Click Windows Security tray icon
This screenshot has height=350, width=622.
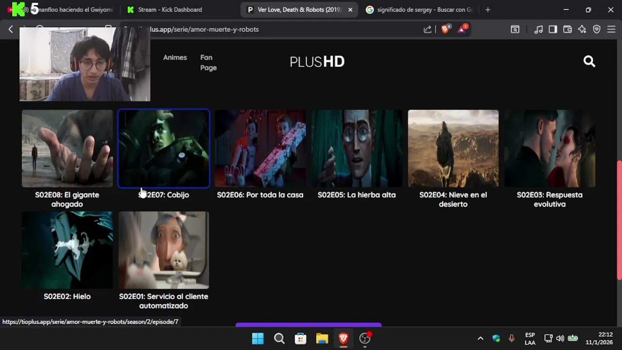coord(496,338)
